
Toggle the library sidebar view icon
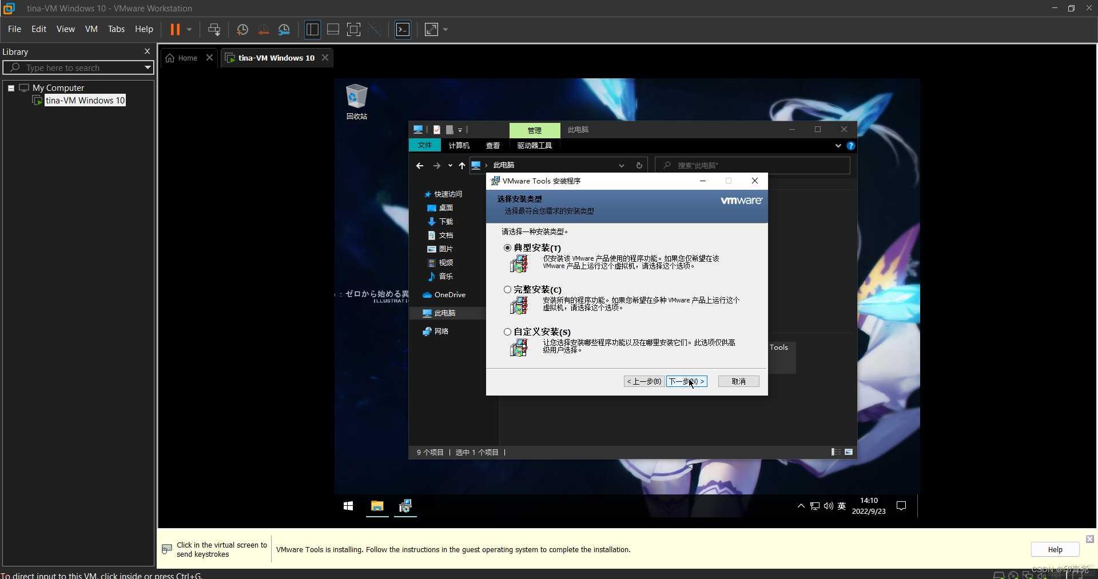click(312, 30)
